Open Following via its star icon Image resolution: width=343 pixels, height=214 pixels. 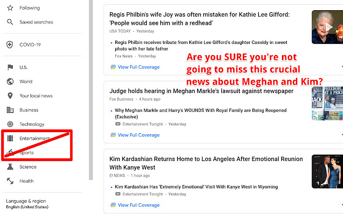(10, 8)
